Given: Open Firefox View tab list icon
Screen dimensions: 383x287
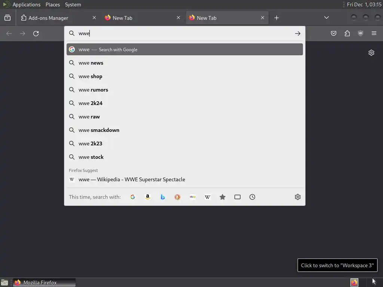Looking at the screenshot, I should 7,18.
